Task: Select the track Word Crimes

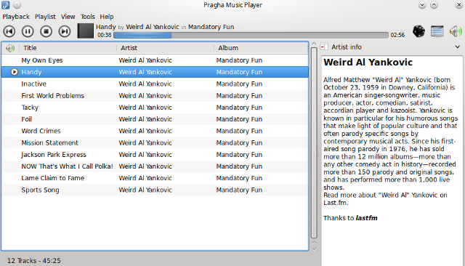Action: [x=155, y=131]
